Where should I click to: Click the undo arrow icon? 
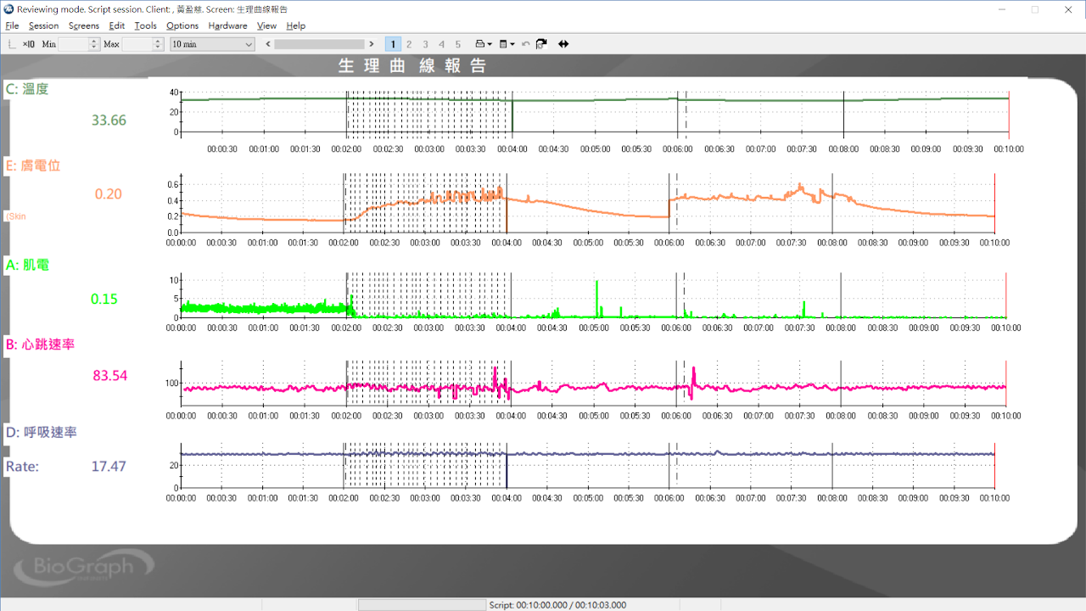525,44
